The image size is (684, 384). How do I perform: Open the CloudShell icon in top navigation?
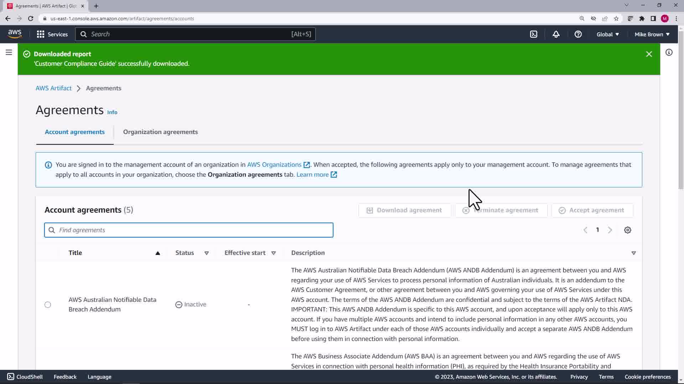[x=533, y=34]
